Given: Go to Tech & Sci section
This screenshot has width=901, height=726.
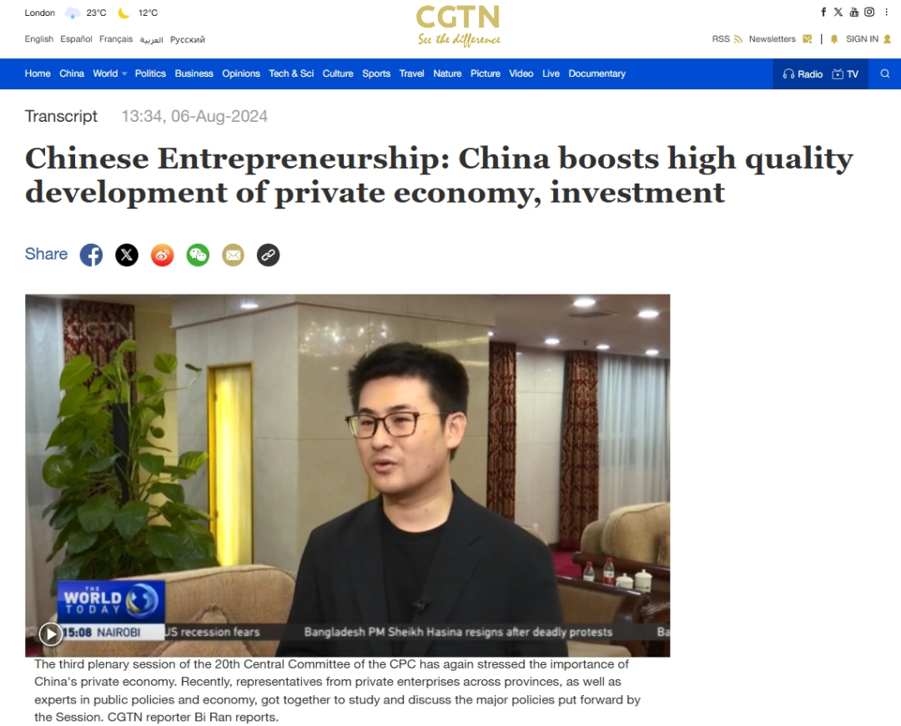Looking at the screenshot, I should [291, 73].
